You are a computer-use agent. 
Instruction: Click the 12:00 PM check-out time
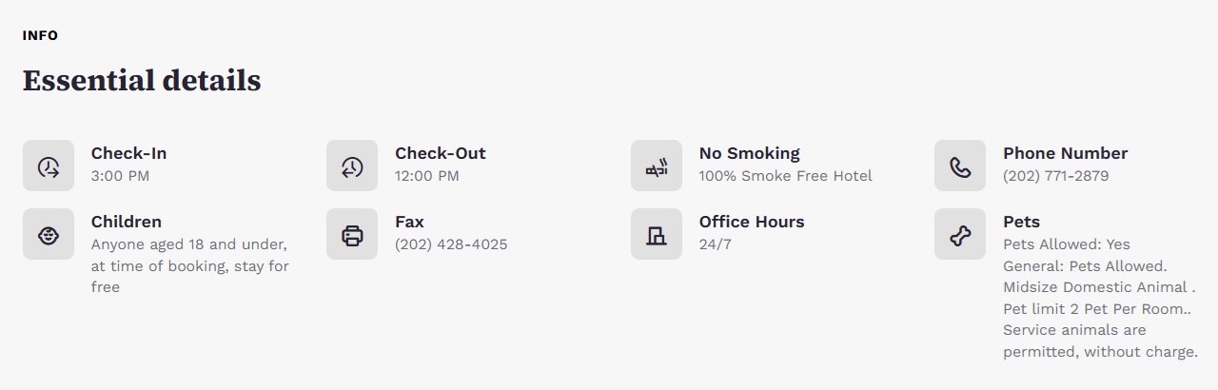[427, 176]
